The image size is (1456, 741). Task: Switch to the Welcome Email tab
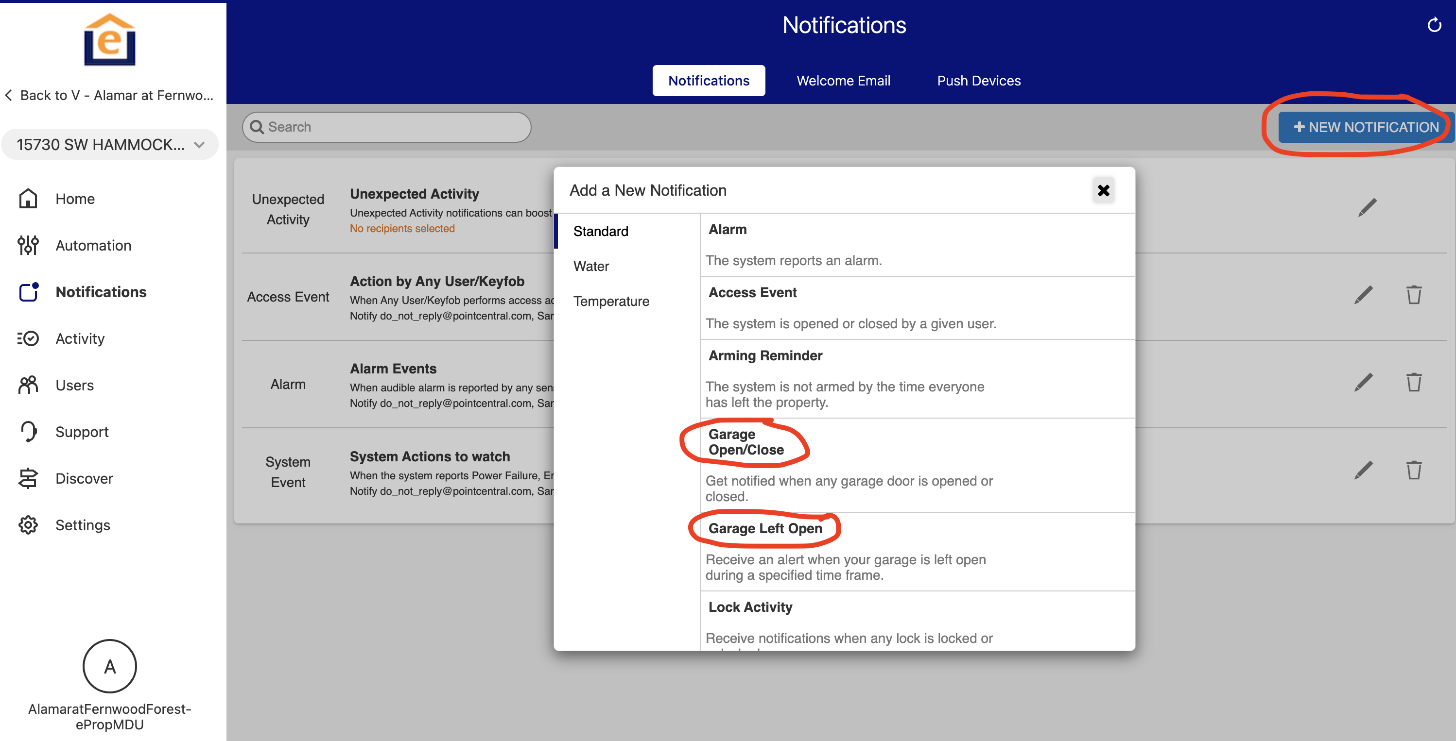tap(843, 81)
